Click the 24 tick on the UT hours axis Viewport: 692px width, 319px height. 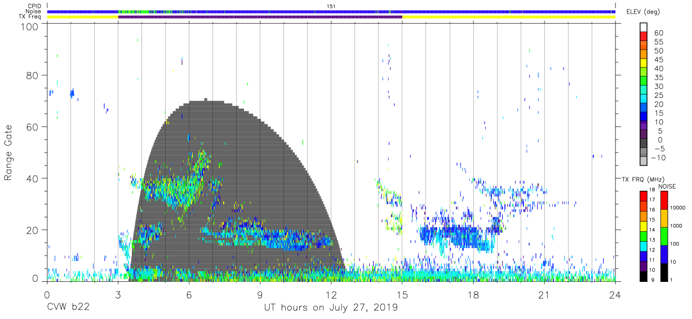(615, 295)
